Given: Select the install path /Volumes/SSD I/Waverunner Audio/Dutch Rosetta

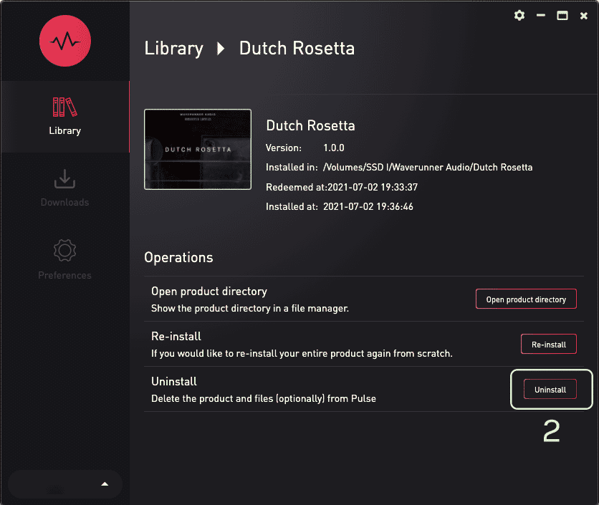Looking at the screenshot, I should 428,168.
